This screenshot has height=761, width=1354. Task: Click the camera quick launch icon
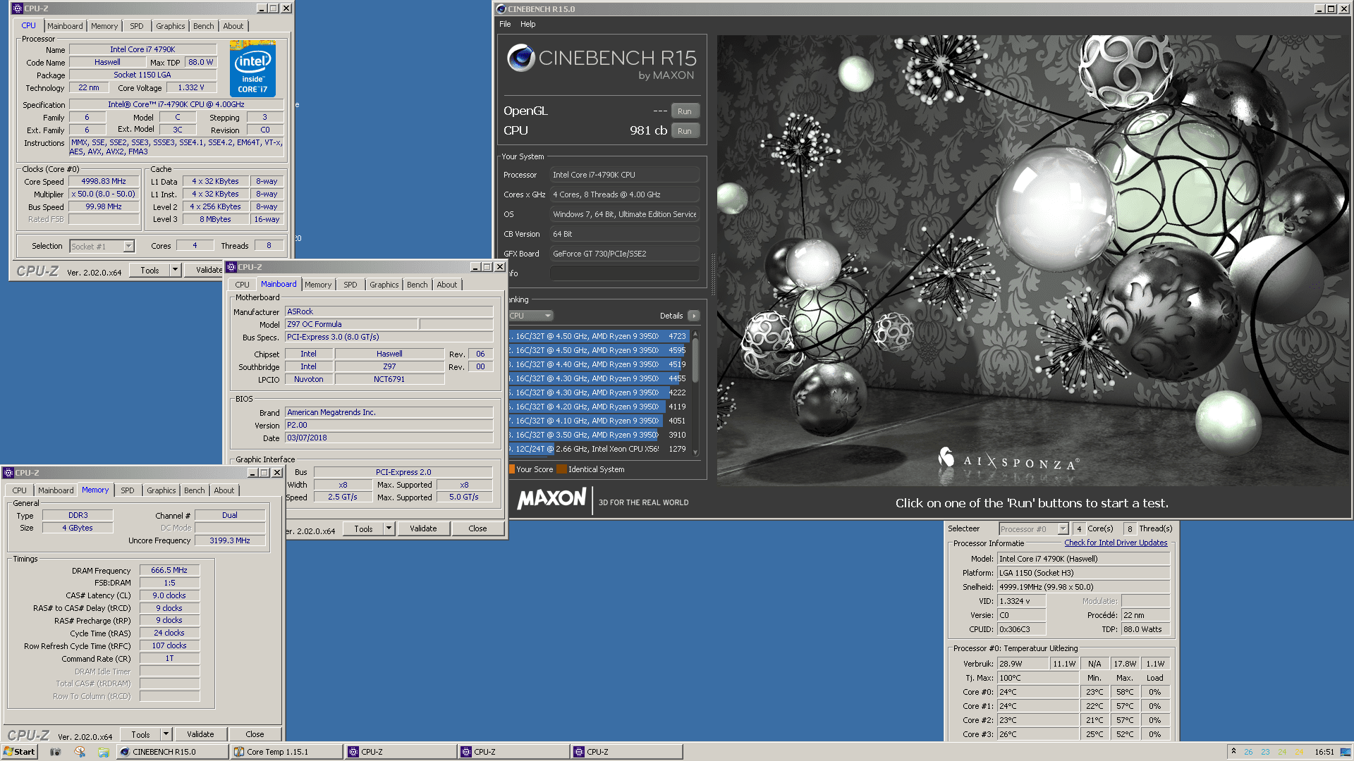point(56,752)
